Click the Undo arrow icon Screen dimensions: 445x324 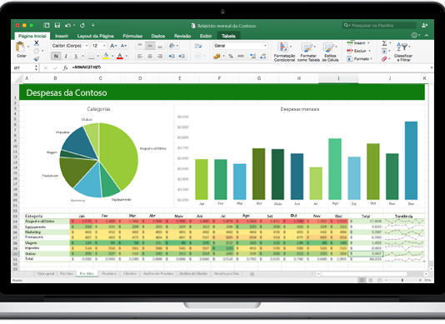67,25
